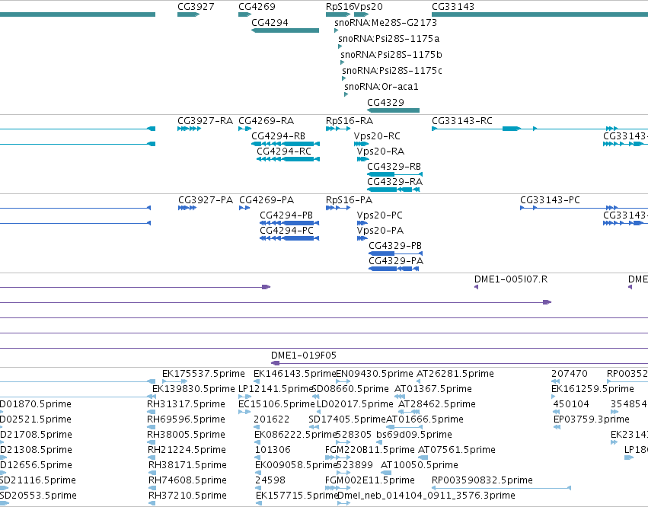The height and width of the screenshot is (507, 648).
Task: Select transcript CG33143-RC label
Action: [462, 121]
